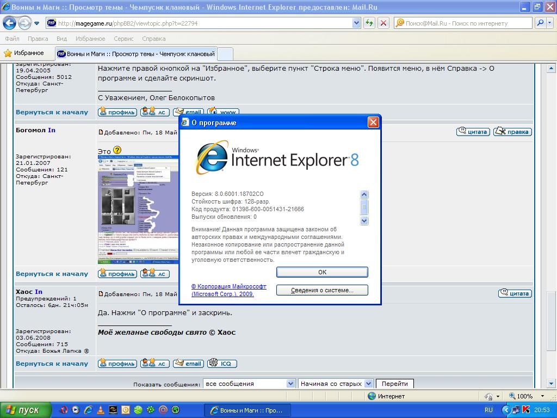
Task: Open the все сообщения dropdown
Action: tap(249, 384)
